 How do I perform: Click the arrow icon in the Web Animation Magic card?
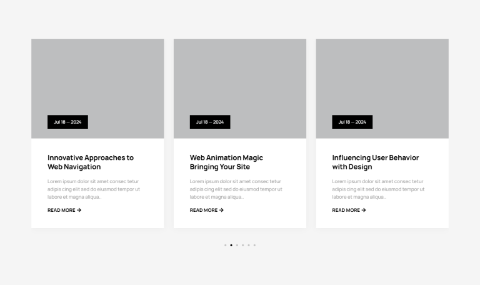coord(221,210)
